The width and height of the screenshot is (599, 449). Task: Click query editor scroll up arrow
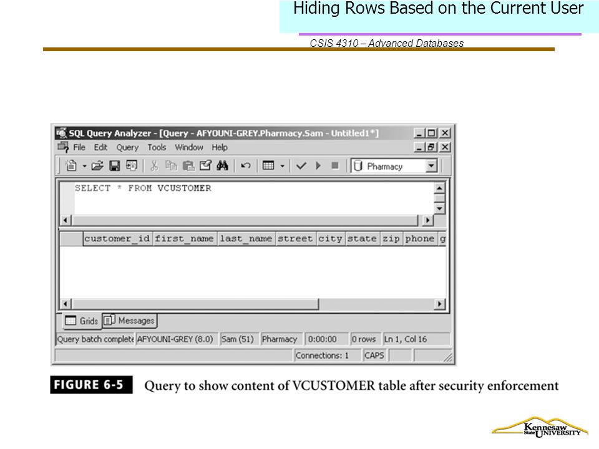(439, 188)
